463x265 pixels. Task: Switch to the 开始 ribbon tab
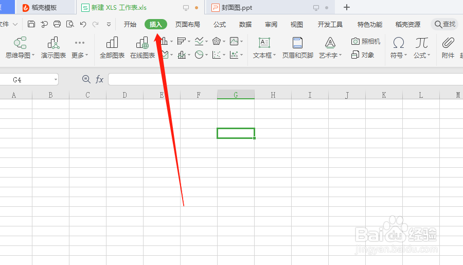pyautogui.click(x=130, y=24)
